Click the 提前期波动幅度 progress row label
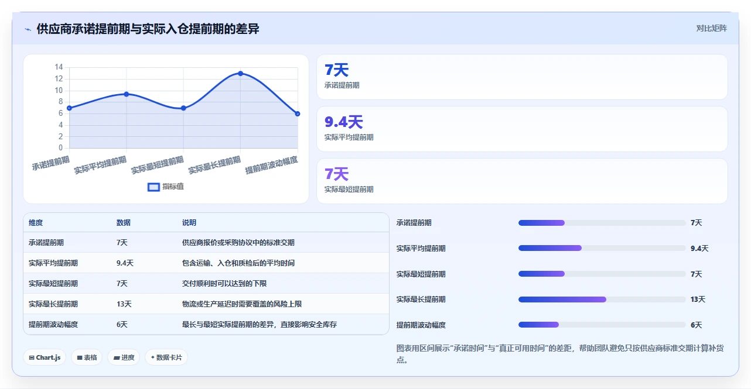The image size is (751, 389). pyautogui.click(x=421, y=325)
